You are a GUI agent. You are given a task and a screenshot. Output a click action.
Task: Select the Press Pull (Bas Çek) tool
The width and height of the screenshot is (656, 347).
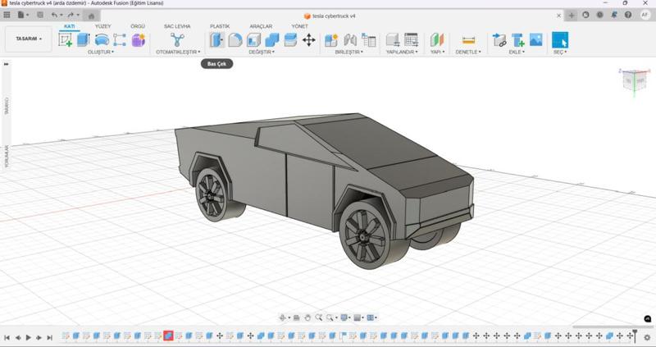pyautogui.click(x=216, y=39)
